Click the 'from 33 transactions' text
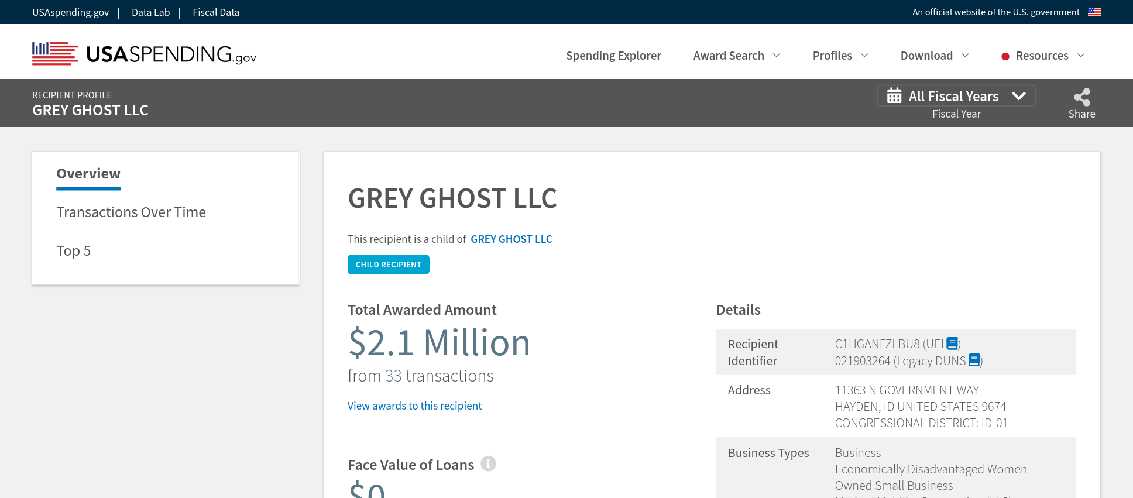The height and width of the screenshot is (498, 1133). pyautogui.click(x=420, y=376)
